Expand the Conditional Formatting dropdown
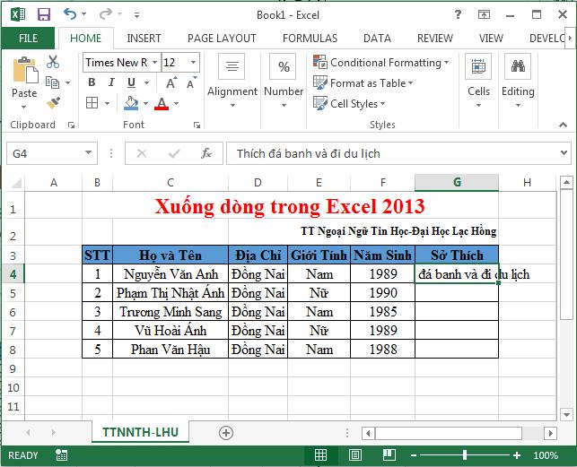577x467 pixels. tap(380, 63)
